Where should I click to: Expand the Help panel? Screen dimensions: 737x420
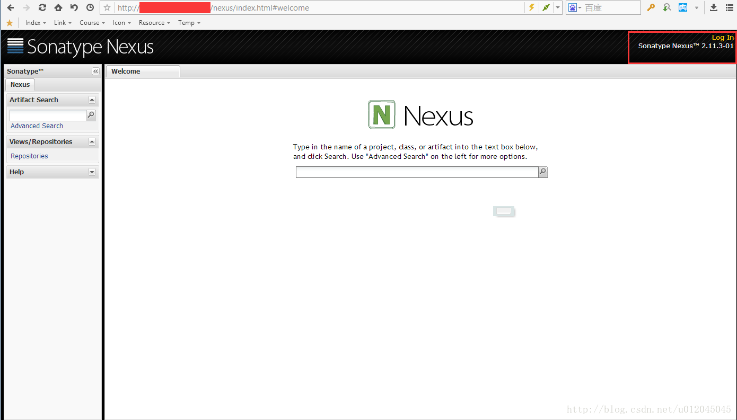92,172
